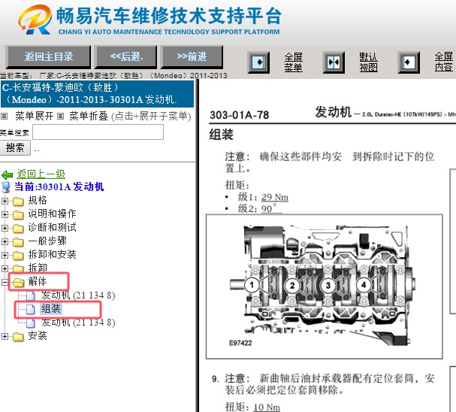Click the 搜索 button
Screen dimensions: 456x412
pos(15,148)
